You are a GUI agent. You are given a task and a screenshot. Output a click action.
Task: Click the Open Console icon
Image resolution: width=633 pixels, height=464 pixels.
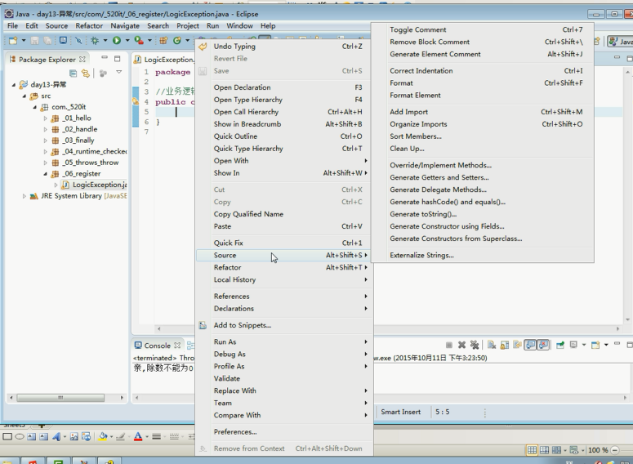point(593,346)
